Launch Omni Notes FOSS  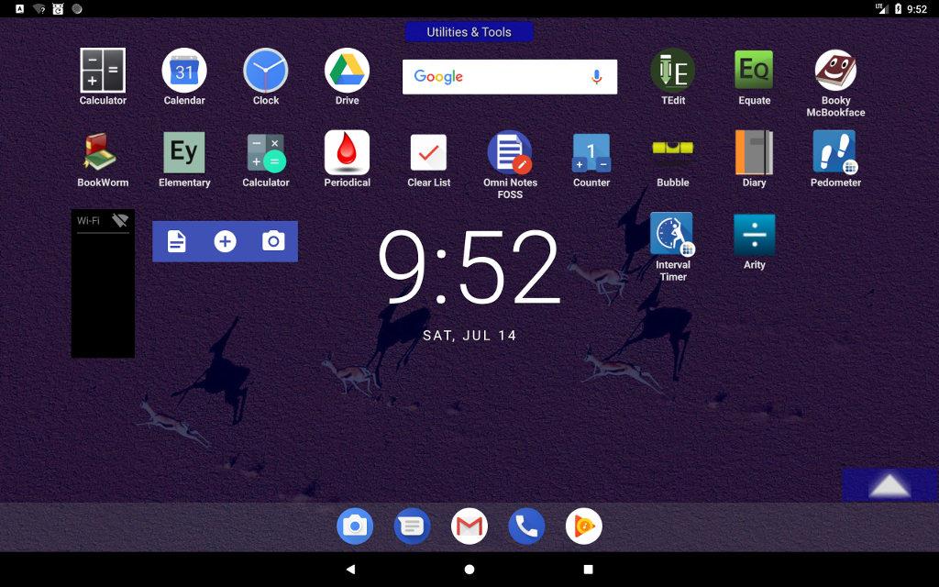pos(510,152)
